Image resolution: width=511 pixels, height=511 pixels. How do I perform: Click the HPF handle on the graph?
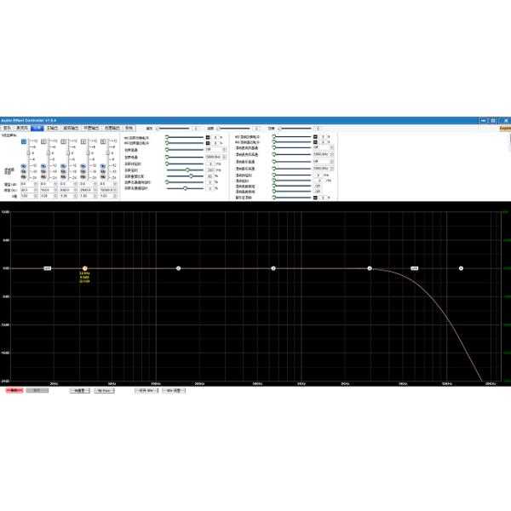pos(48,268)
